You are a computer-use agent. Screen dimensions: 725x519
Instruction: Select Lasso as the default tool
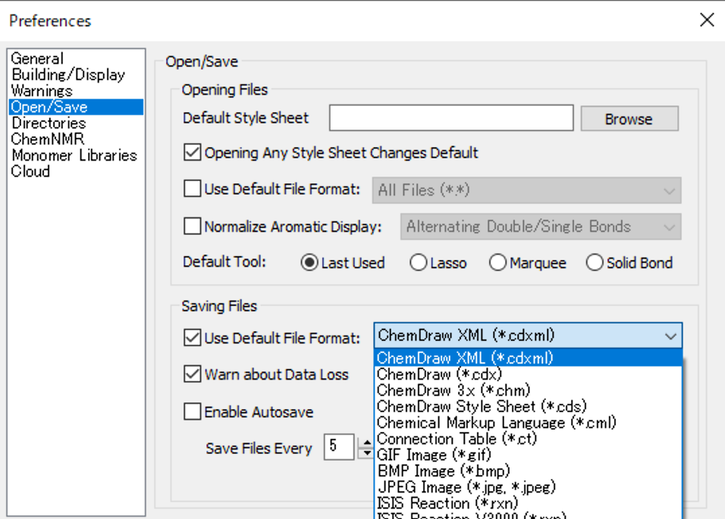click(x=419, y=262)
